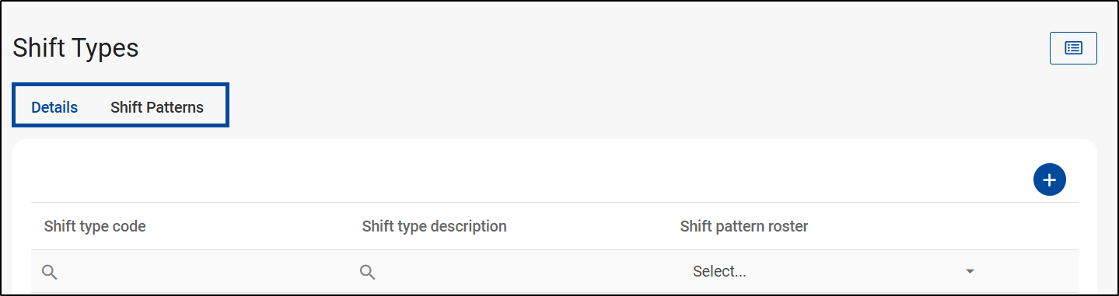1119x296 pixels.
Task: Expand the Shift pattern roster filter arrow
Action: click(970, 272)
